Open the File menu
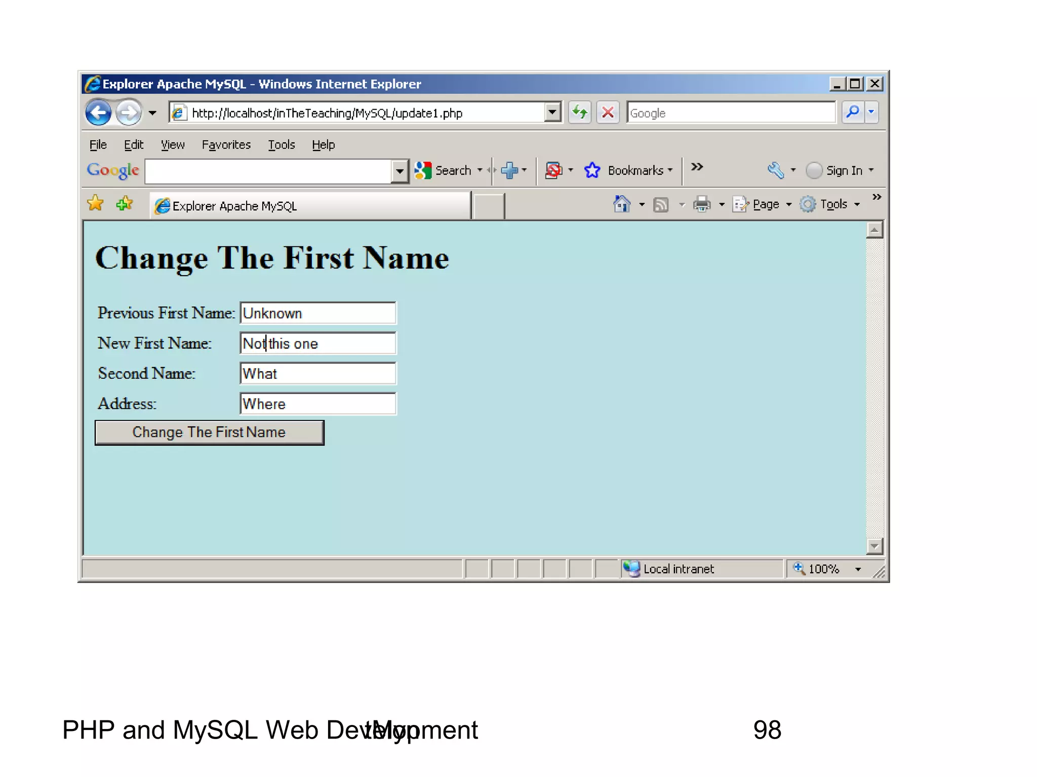Viewport: 1037px width, 777px height. pyautogui.click(x=98, y=145)
